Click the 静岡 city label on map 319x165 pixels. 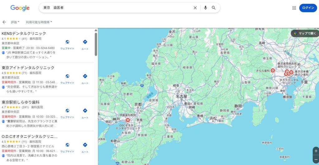238,106
